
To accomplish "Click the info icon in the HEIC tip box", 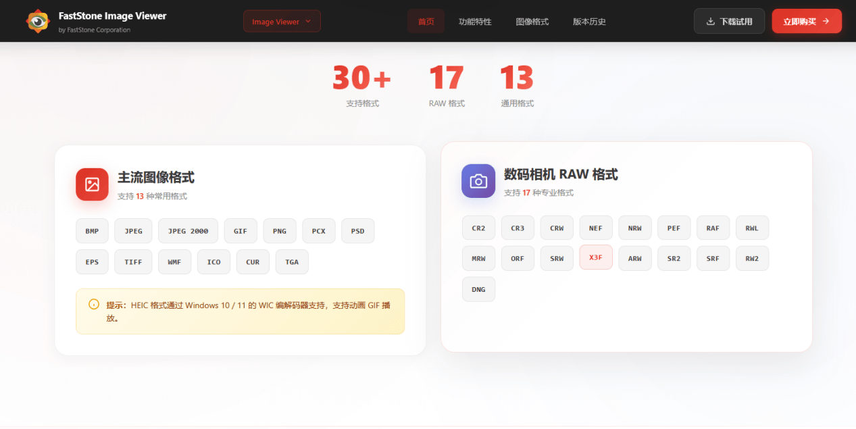I will point(94,304).
